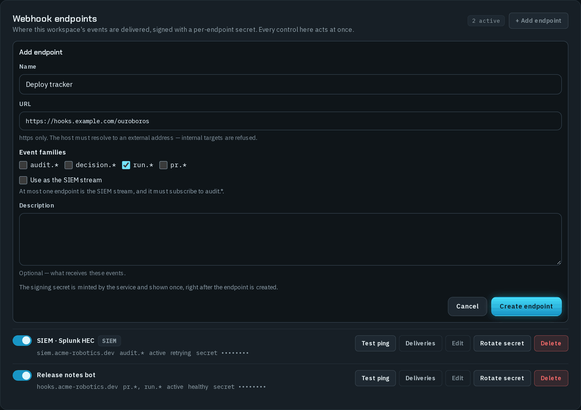This screenshot has width=581, height=410.
Task: Cancel adding the endpoint
Action: 467,306
